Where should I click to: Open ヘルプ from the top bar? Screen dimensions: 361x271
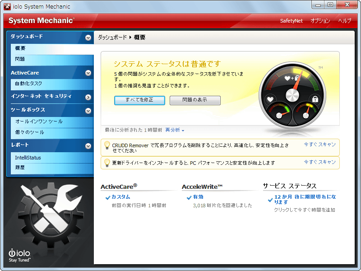[344, 21]
